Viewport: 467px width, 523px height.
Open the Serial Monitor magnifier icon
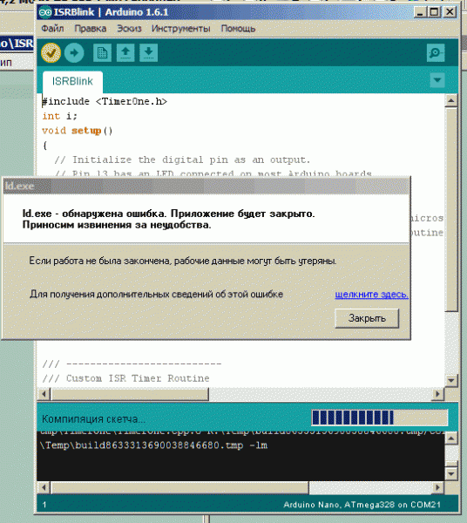pos(436,52)
